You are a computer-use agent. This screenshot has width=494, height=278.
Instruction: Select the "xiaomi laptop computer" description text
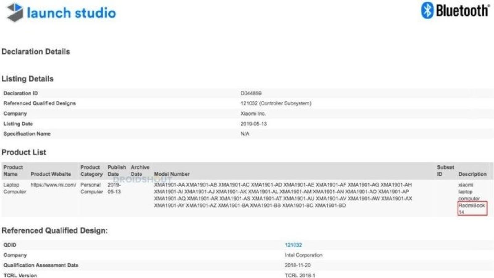[469, 192]
